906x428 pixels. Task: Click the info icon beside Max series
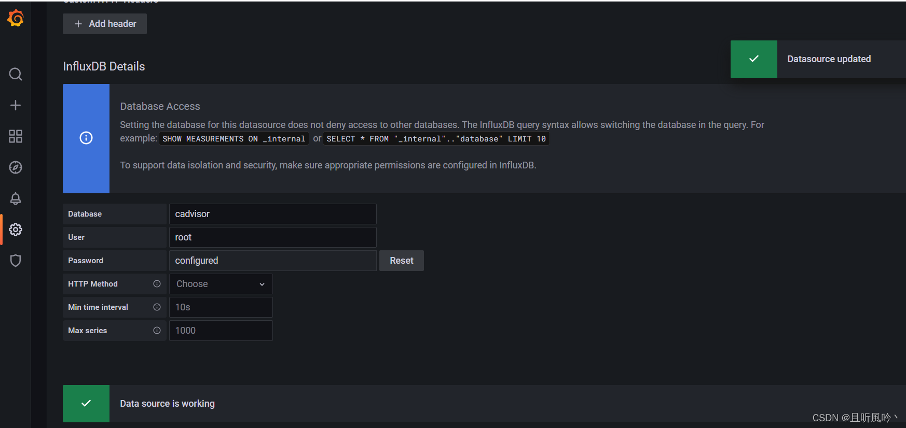click(x=157, y=331)
